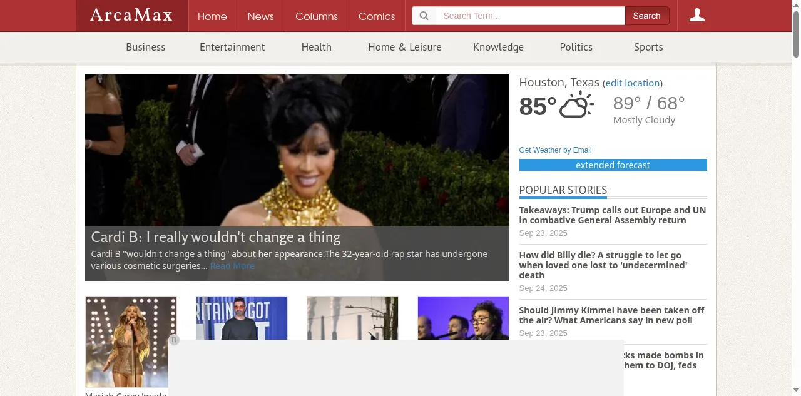Click the 85° current temperature
Image resolution: width=801 pixels, height=396 pixels.
538,106
